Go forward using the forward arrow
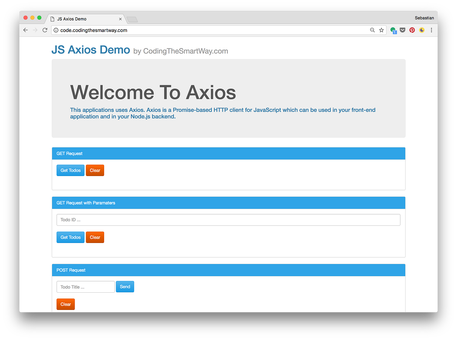This screenshot has width=457, height=340. (35, 30)
